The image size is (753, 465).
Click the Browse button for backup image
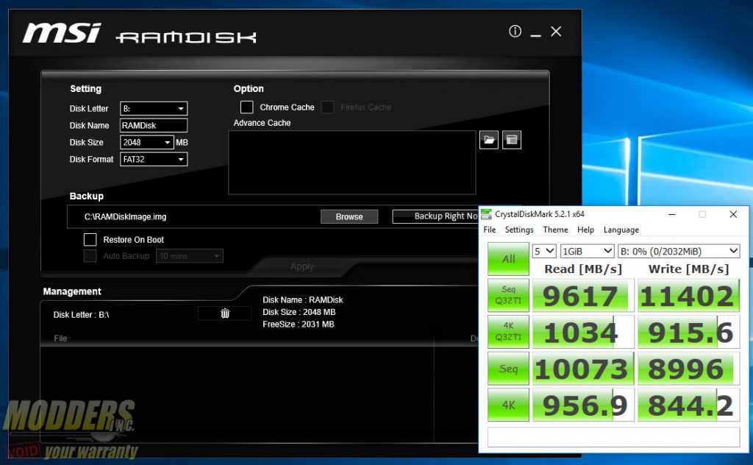pos(349,216)
